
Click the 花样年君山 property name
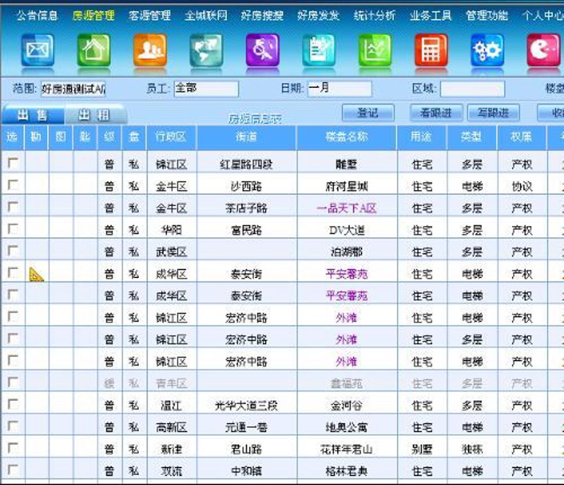[346, 449]
